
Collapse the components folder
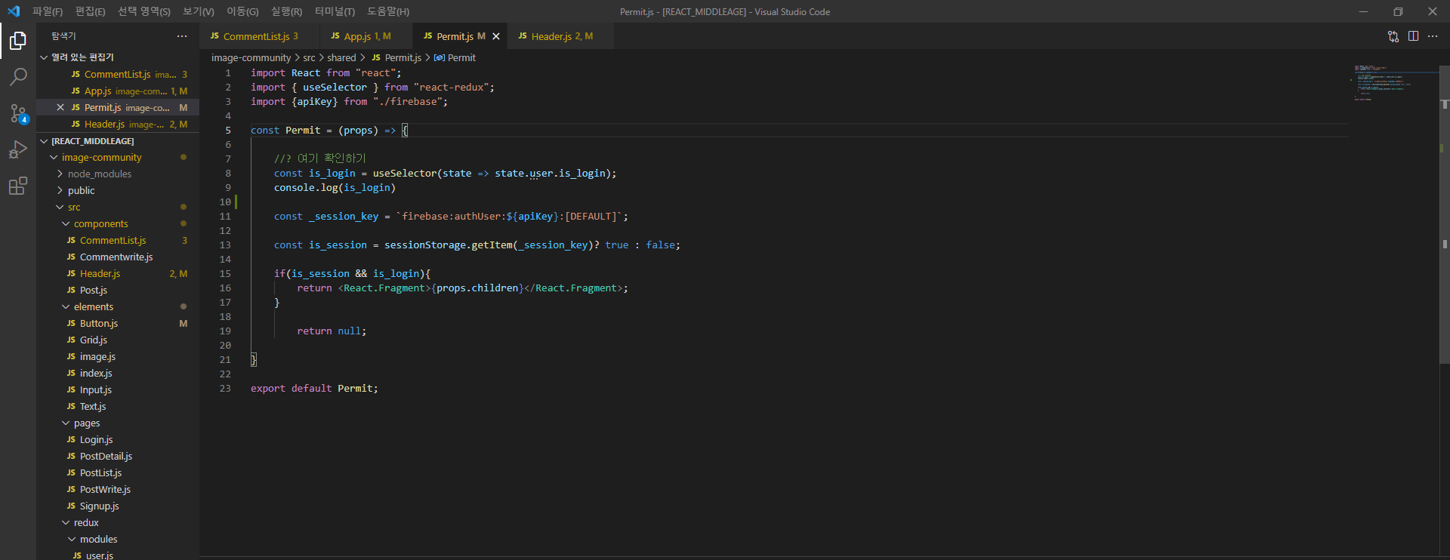(118, 223)
